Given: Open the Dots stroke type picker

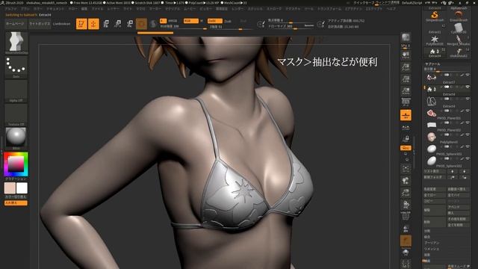Looking at the screenshot, I should [x=16, y=67].
